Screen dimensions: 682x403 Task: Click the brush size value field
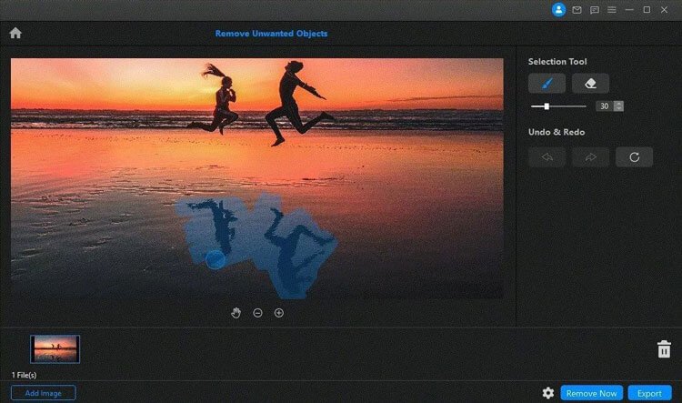click(x=604, y=106)
